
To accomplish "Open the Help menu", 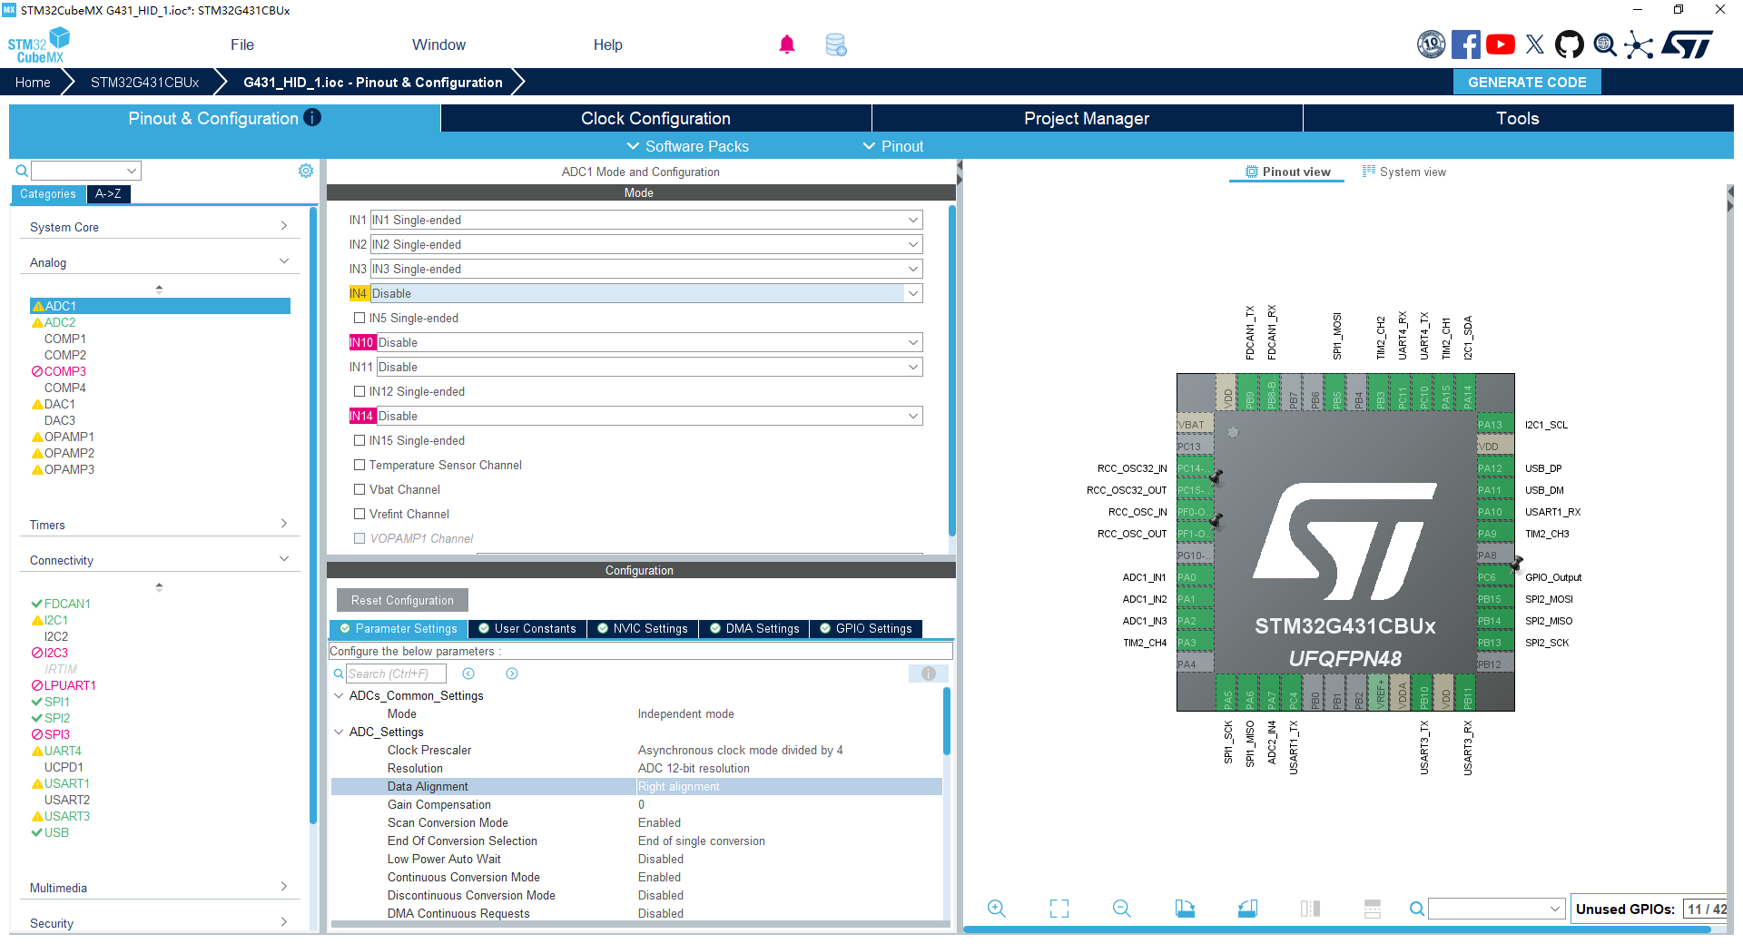I will (608, 44).
